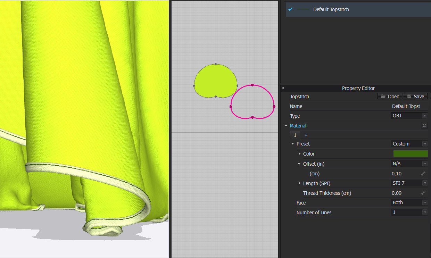Viewport: 431px width, 258px height.
Task: Select the Default Topstitch list item
Action: coord(358,9)
